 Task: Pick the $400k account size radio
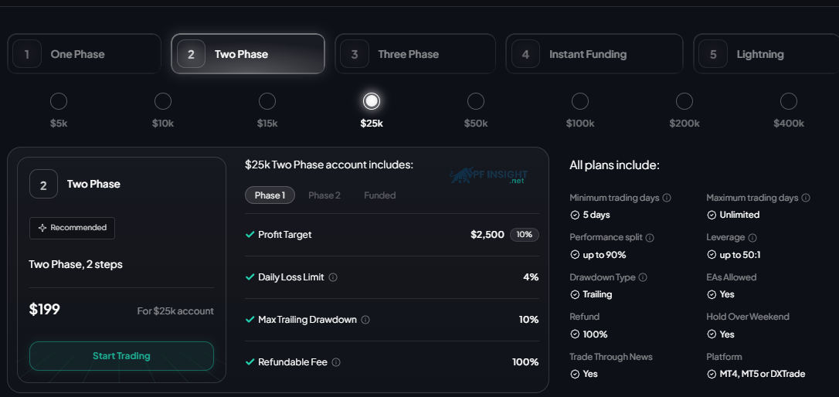click(789, 101)
